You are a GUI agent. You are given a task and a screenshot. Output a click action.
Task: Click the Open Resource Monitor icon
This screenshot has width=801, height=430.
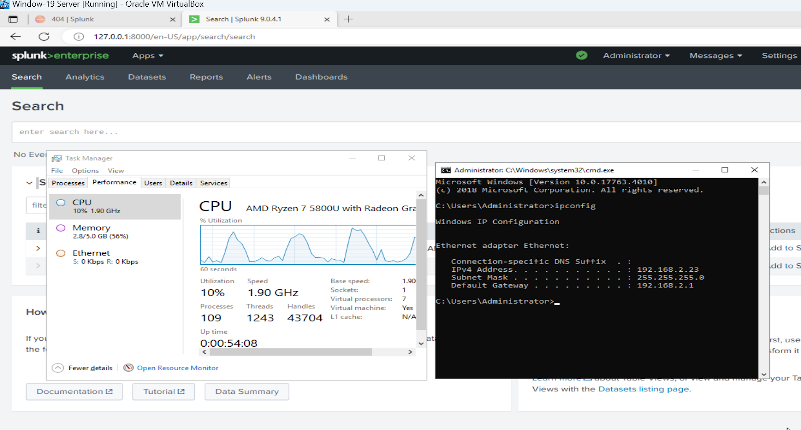pos(129,368)
